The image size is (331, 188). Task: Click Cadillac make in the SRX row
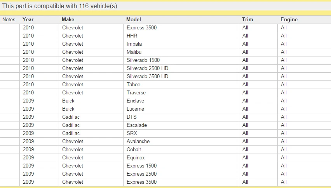pos(71,133)
